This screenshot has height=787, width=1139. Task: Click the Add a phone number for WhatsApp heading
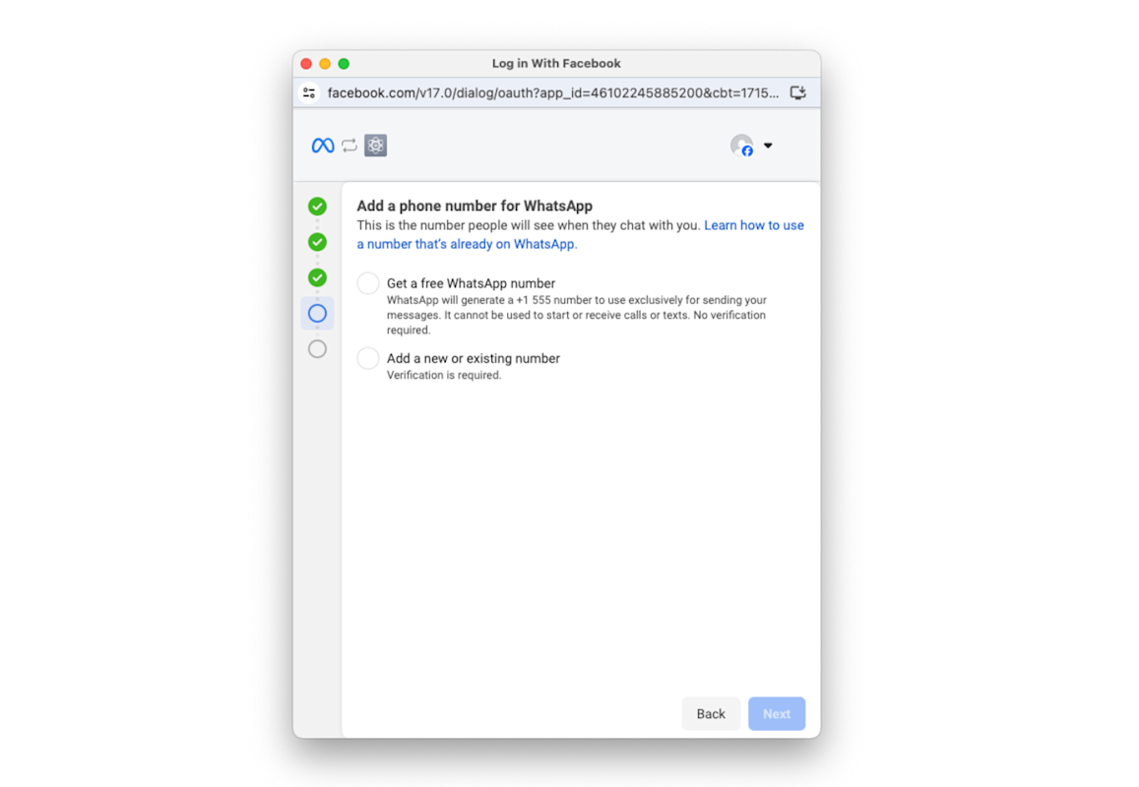(475, 207)
